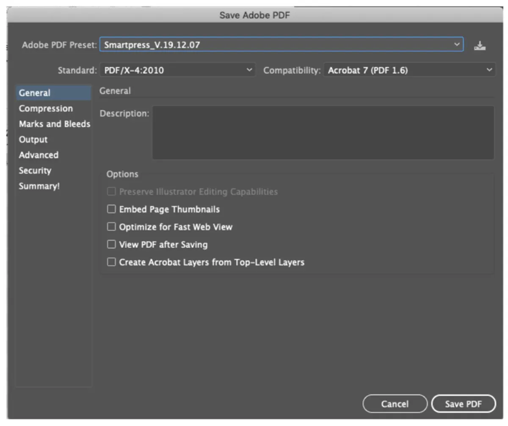Select the Output panel

[x=33, y=139]
